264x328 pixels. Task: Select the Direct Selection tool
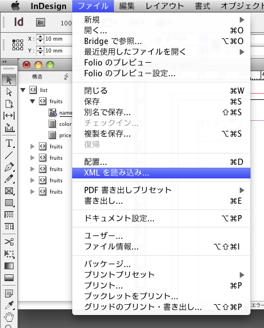click(x=9, y=92)
